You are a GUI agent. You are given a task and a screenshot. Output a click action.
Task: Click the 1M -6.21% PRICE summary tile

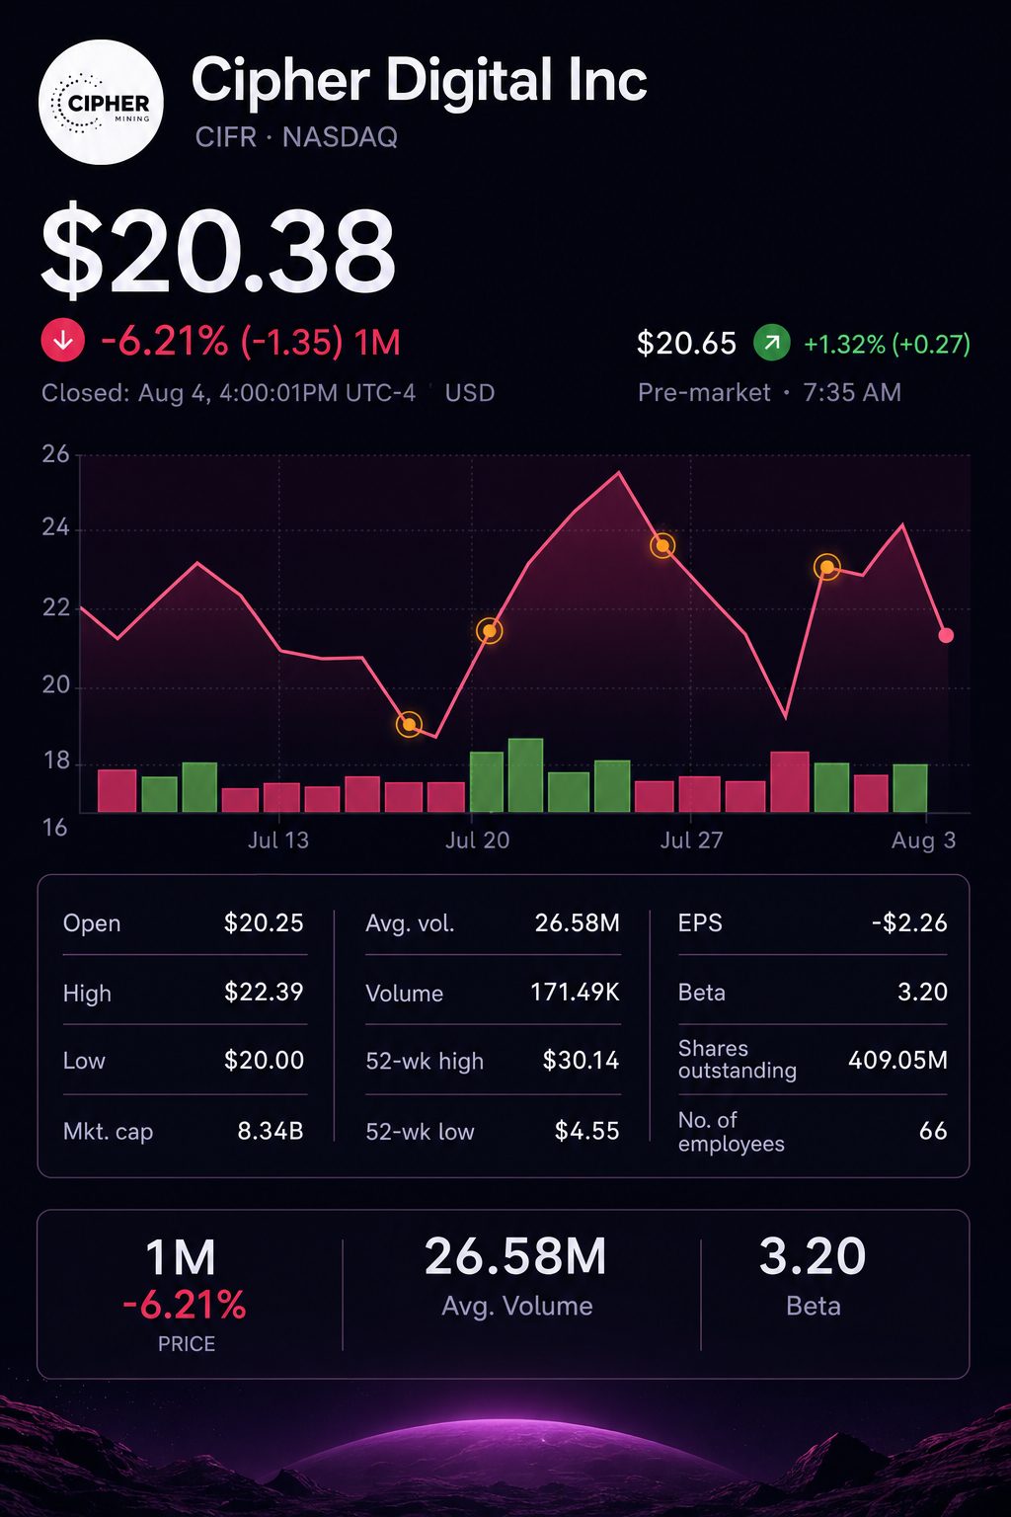point(186,1294)
